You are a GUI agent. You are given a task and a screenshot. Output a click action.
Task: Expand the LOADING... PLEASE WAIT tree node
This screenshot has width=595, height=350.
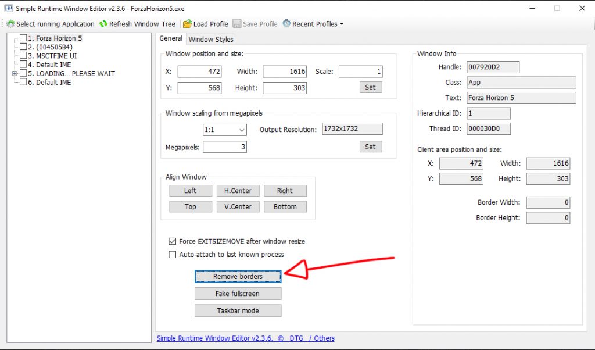(x=14, y=74)
